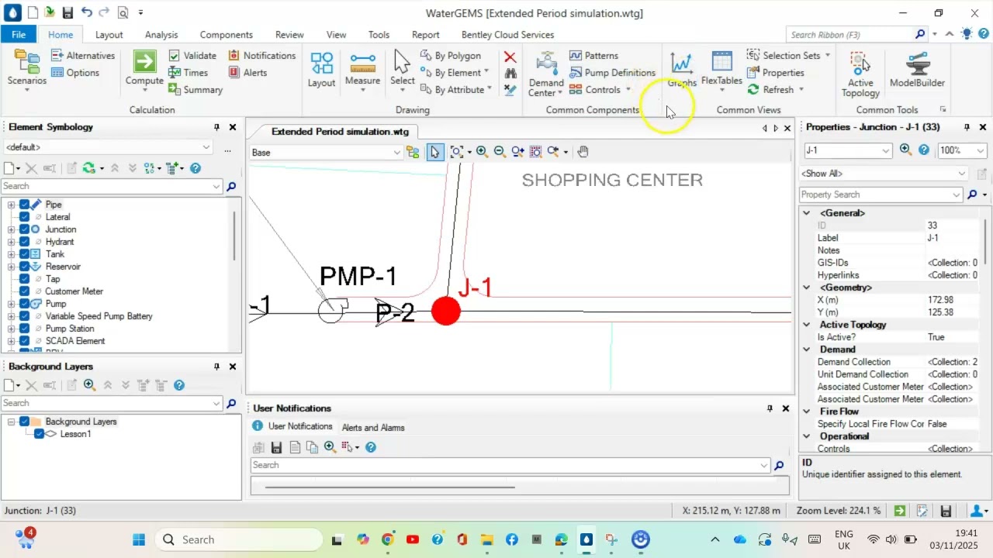Zoom to J-1 in Properties panel
993x558 pixels.
point(905,150)
